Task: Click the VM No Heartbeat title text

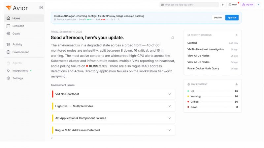Action: 67,94
